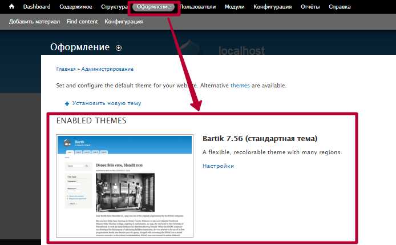Click the Find content shortcut

(82, 22)
